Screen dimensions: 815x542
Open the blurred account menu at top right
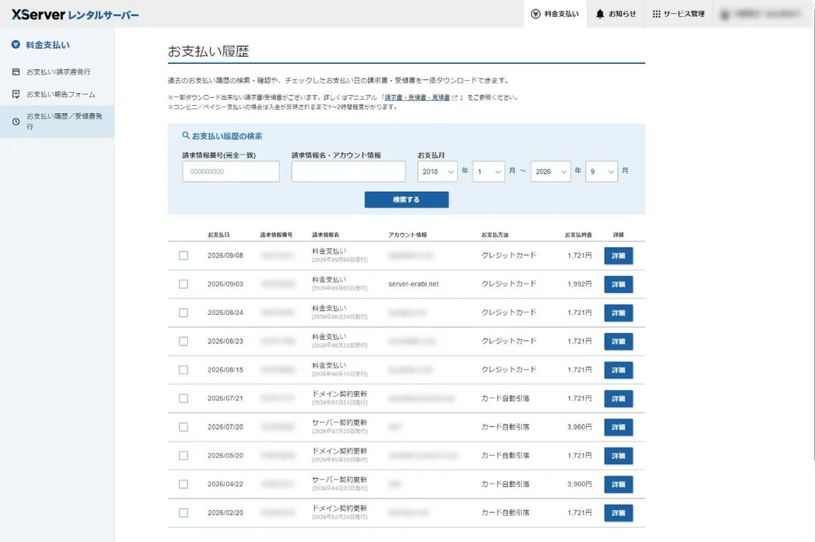point(763,14)
